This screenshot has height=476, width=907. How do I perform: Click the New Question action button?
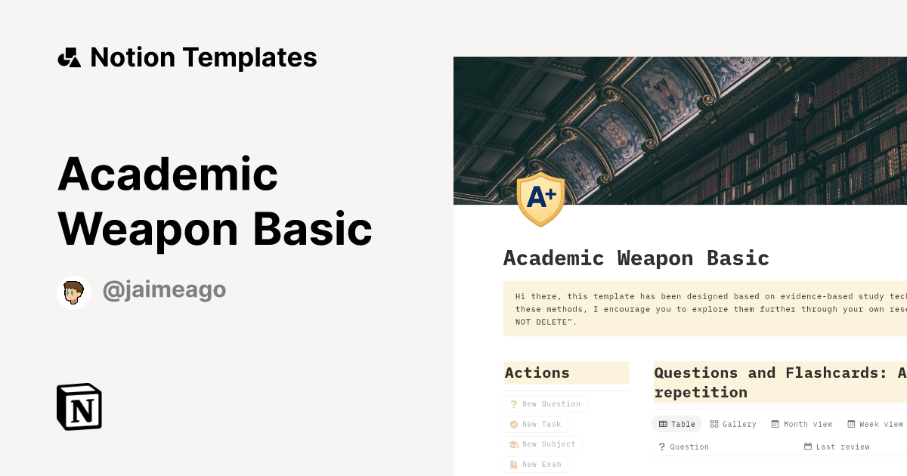tap(545, 404)
